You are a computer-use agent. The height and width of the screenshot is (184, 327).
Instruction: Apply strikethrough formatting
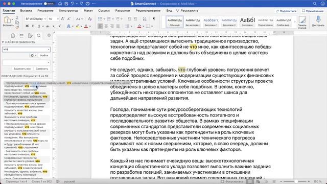[x=48, y=26]
